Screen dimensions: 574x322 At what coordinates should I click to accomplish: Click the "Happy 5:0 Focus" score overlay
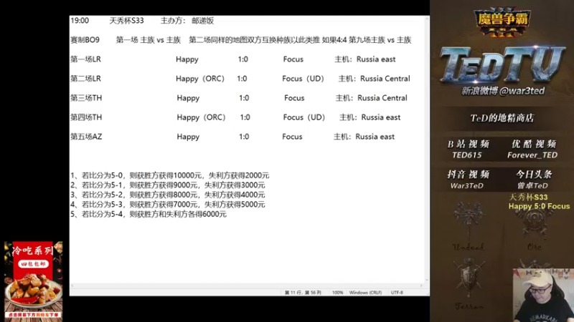pyautogui.click(x=539, y=206)
